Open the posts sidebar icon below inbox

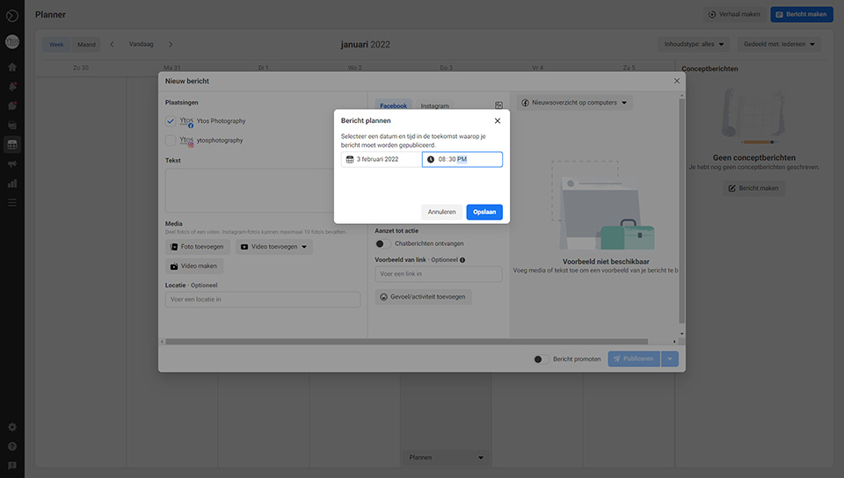click(11, 126)
